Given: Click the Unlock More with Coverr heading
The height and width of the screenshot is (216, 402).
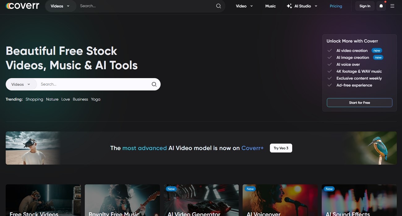Looking at the screenshot, I should (352, 41).
